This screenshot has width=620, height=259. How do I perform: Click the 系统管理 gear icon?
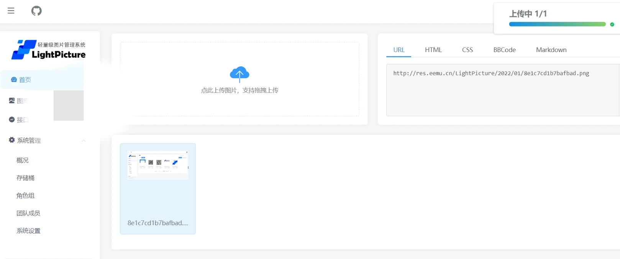[x=12, y=140]
